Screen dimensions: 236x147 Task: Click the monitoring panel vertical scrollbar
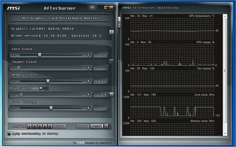tap(225, 75)
